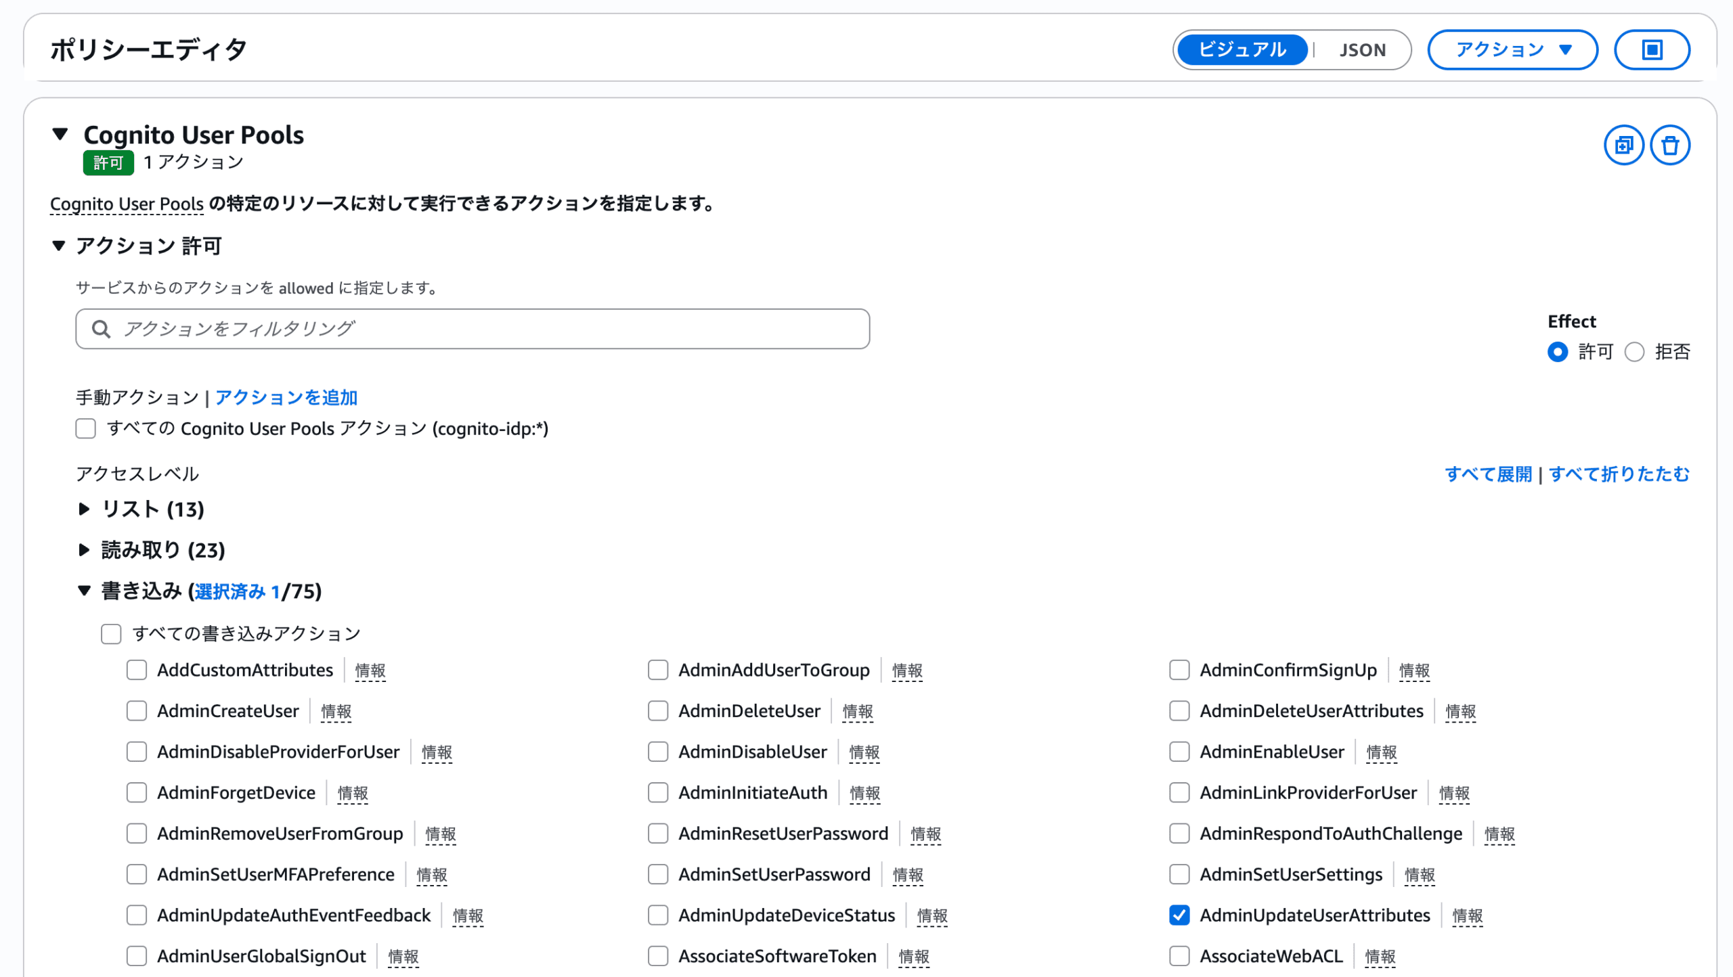
Task: Check the AdminForgetDevice checkbox
Action: pyautogui.click(x=137, y=792)
